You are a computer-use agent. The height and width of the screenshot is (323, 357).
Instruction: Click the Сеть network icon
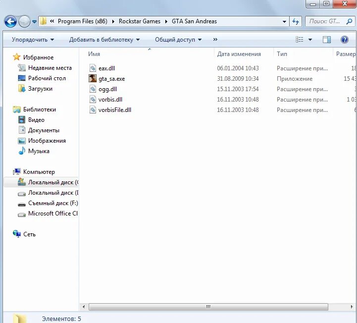tap(17, 234)
